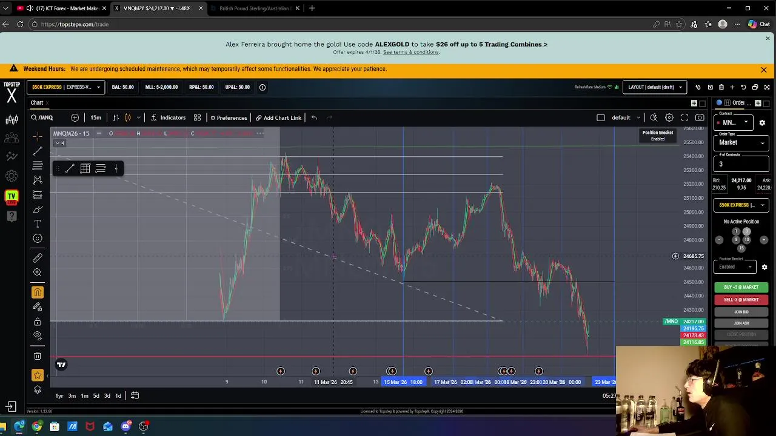Open the candlestick chart sidebar icon

[12, 119]
